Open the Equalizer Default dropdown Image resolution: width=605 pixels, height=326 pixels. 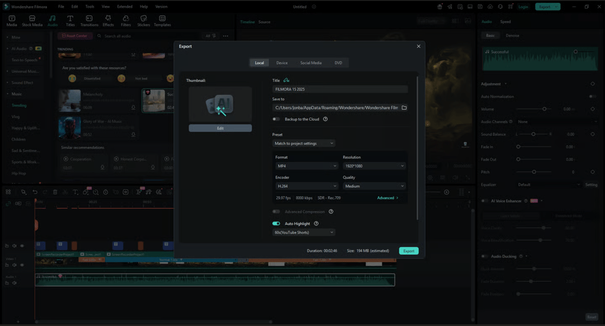coord(548,185)
